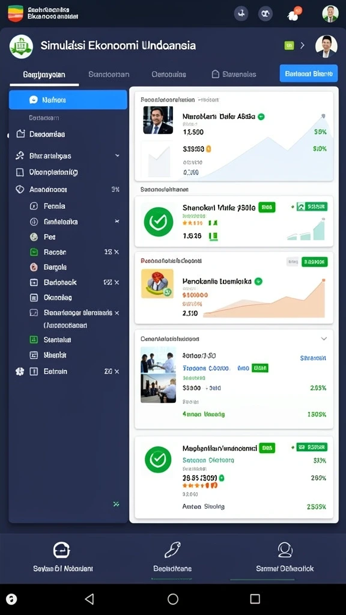Open the Sevae bottom bar icon
The width and height of the screenshot is (346, 615).
(62, 550)
